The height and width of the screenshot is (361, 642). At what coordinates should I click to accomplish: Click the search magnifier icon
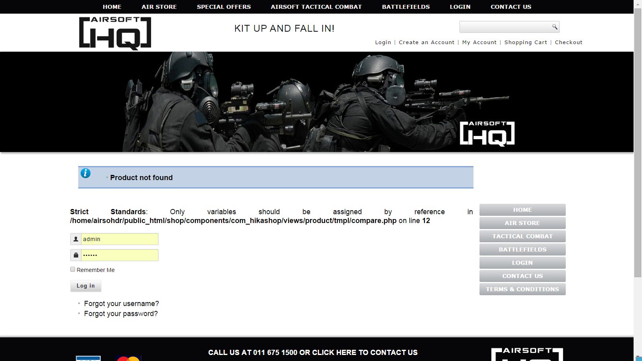click(x=555, y=27)
